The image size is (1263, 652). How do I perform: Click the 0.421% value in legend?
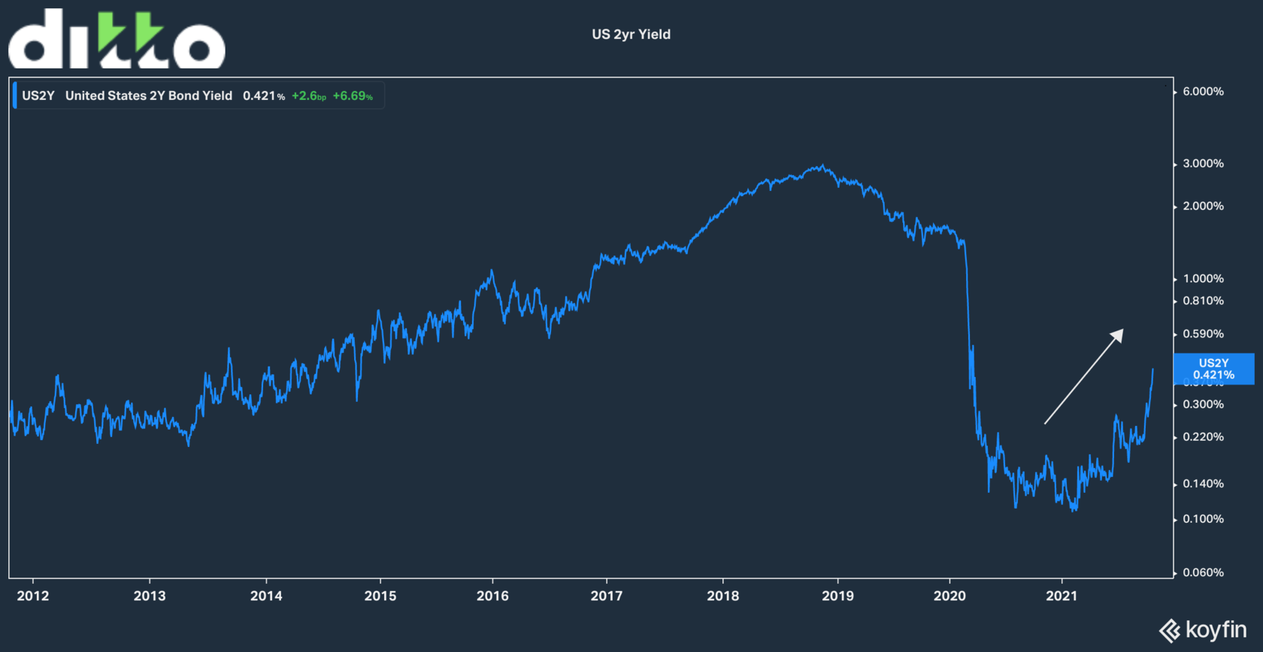point(264,95)
